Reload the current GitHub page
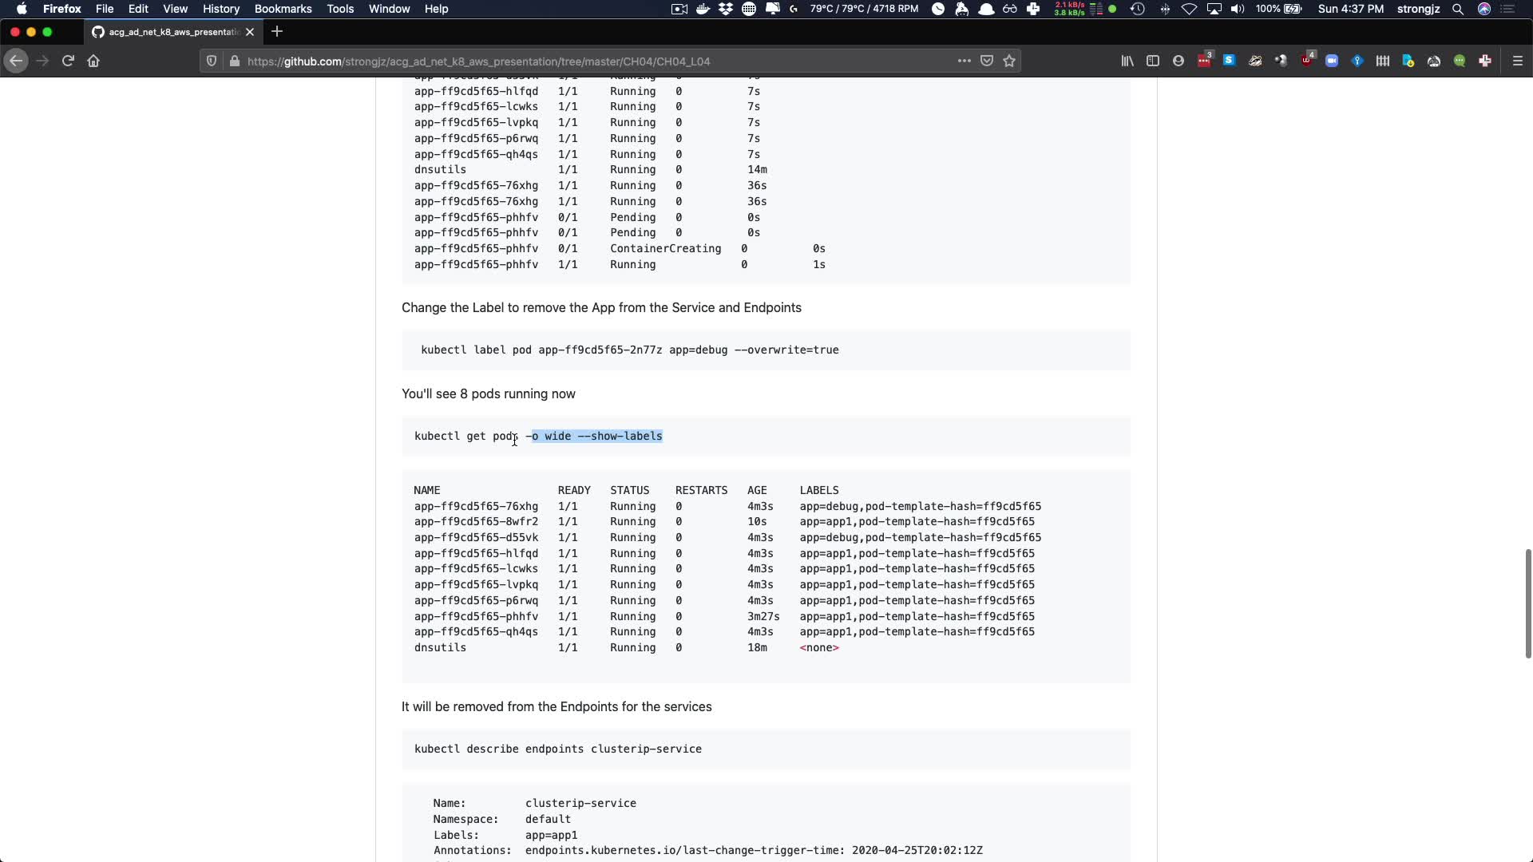The image size is (1533, 862). point(68,61)
